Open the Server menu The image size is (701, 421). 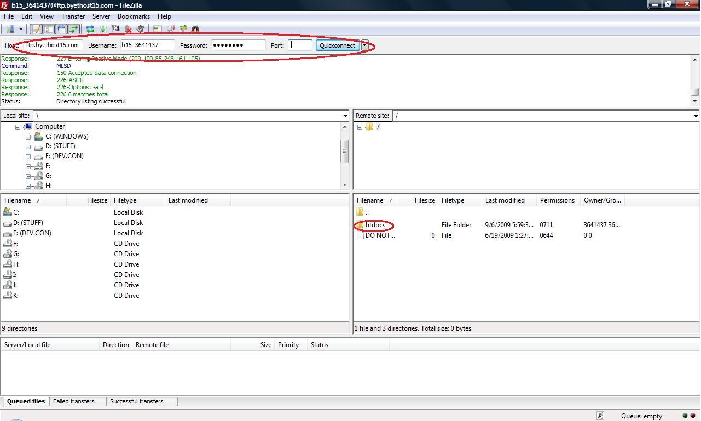101,16
